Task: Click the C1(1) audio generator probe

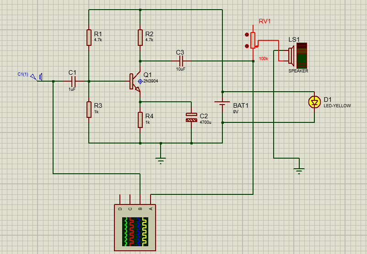Action: pyautogui.click(x=37, y=77)
